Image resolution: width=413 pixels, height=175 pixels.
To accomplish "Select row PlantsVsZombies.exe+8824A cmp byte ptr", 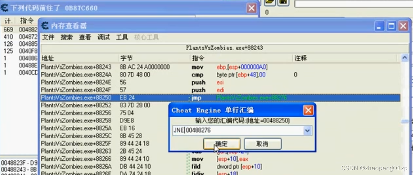I will (x=220, y=75).
